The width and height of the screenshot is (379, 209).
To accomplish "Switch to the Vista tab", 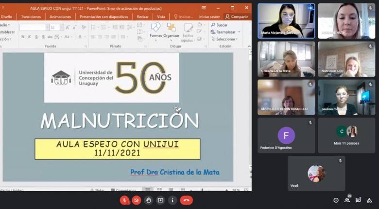I will [161, 16].
